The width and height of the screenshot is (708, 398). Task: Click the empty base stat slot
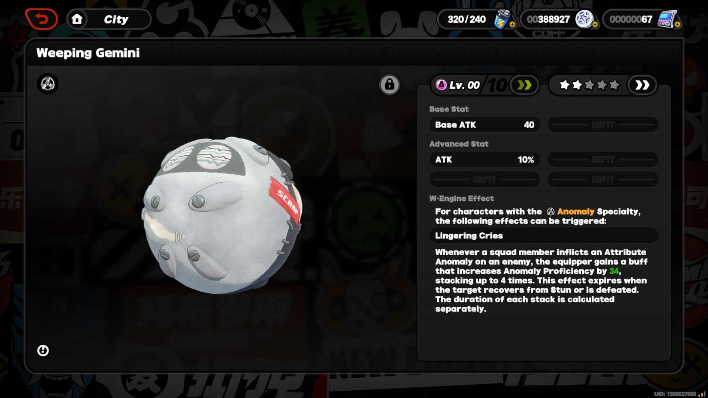click(603, 125)
